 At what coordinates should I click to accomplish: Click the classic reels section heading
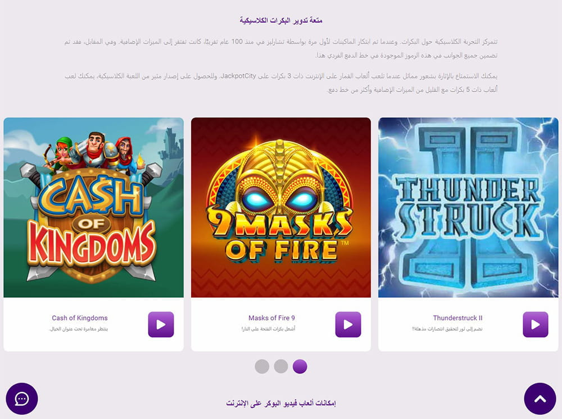(x=281, y=20)
